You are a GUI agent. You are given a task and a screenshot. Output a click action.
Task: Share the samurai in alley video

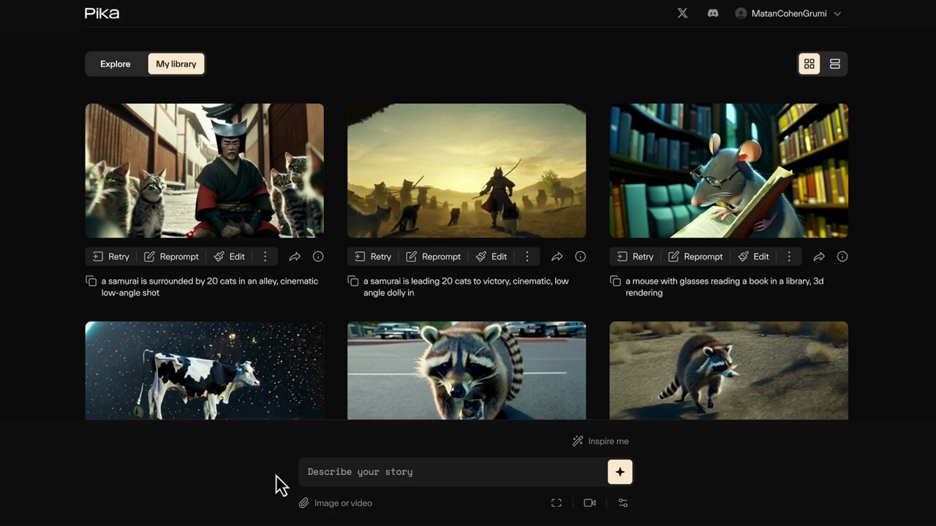[295, 256]
